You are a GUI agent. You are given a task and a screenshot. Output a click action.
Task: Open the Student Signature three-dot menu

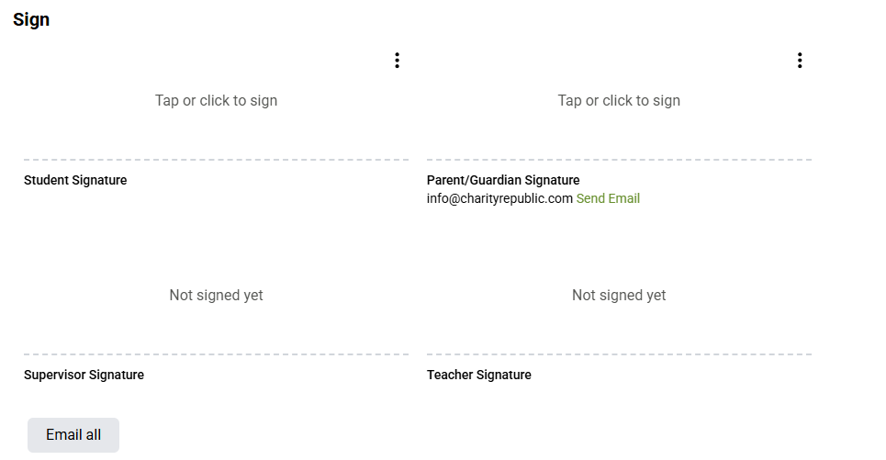(x=397, y=61)
